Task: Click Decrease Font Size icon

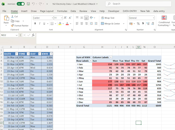Action: [70, 18]
